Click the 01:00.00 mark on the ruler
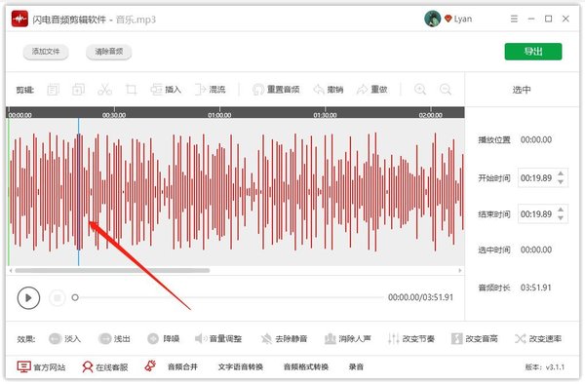Screen dimensions: 585x384 click(219, 115)
